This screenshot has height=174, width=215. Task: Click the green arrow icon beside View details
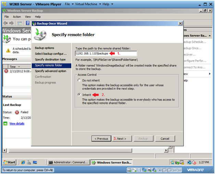(x=5, y=124)
